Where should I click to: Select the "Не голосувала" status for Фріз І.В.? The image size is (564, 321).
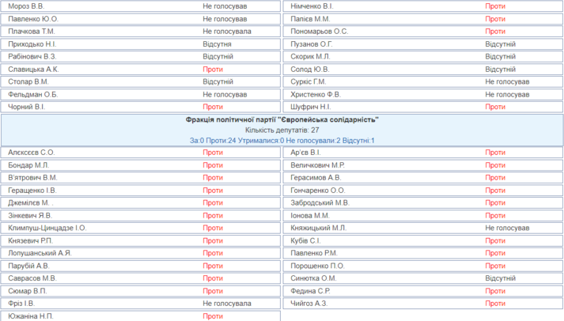227,303
